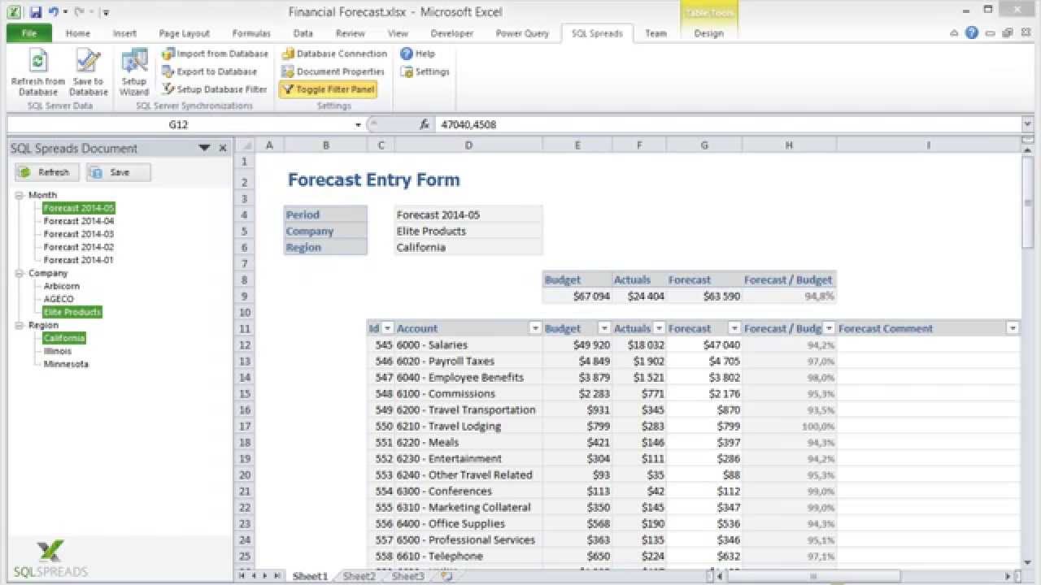This screenshot has width=1041, height=585.
Task: Click the first sheet navigation arrow
Action: point(242,576)
